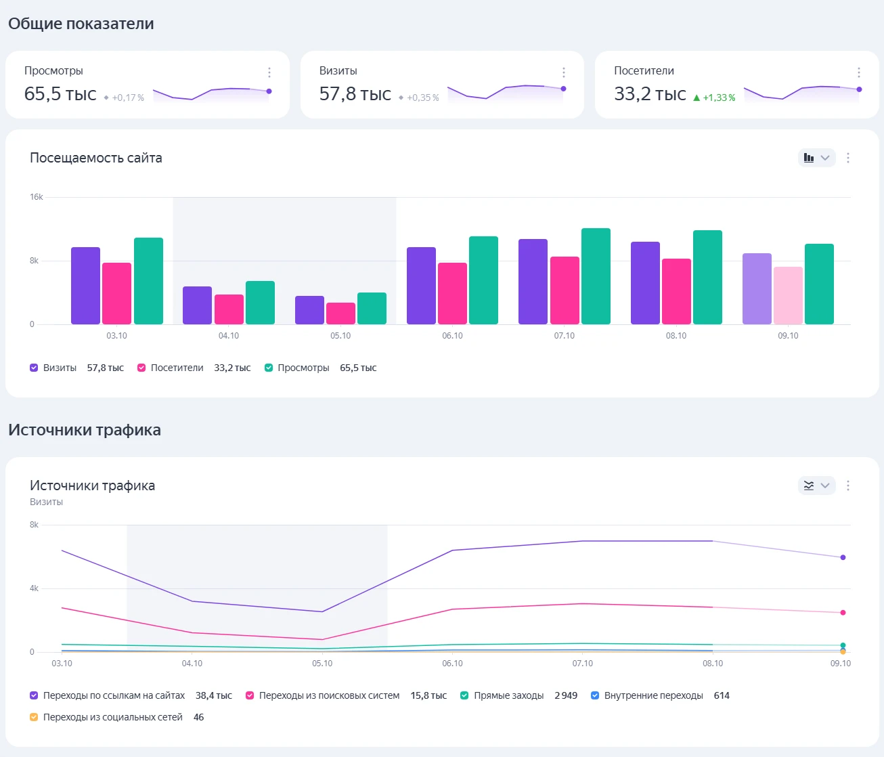Open the Посетители card three-dot menu
This screenshot has height=757, width=884.
(859, 72)
